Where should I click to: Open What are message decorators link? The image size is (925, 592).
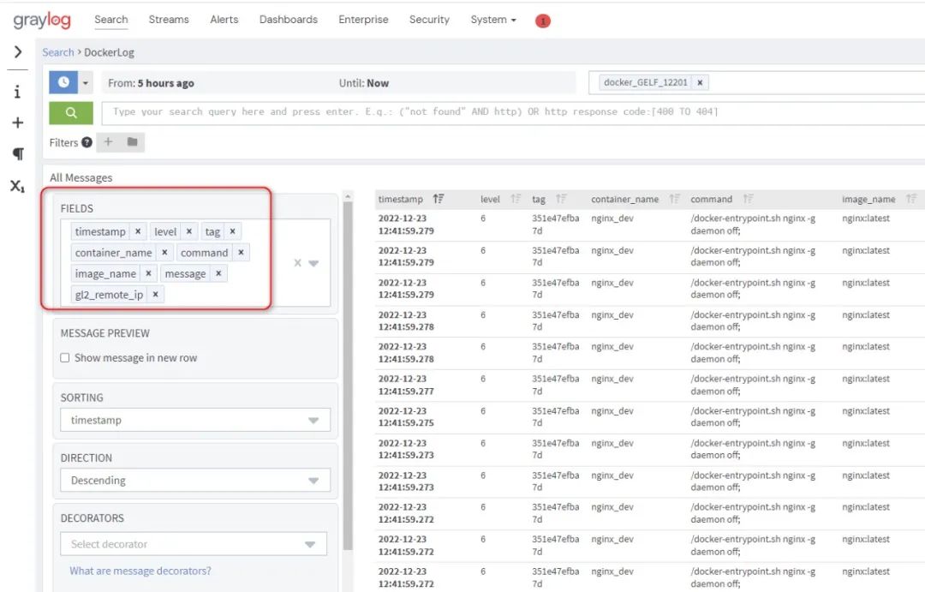pos(140,571)
